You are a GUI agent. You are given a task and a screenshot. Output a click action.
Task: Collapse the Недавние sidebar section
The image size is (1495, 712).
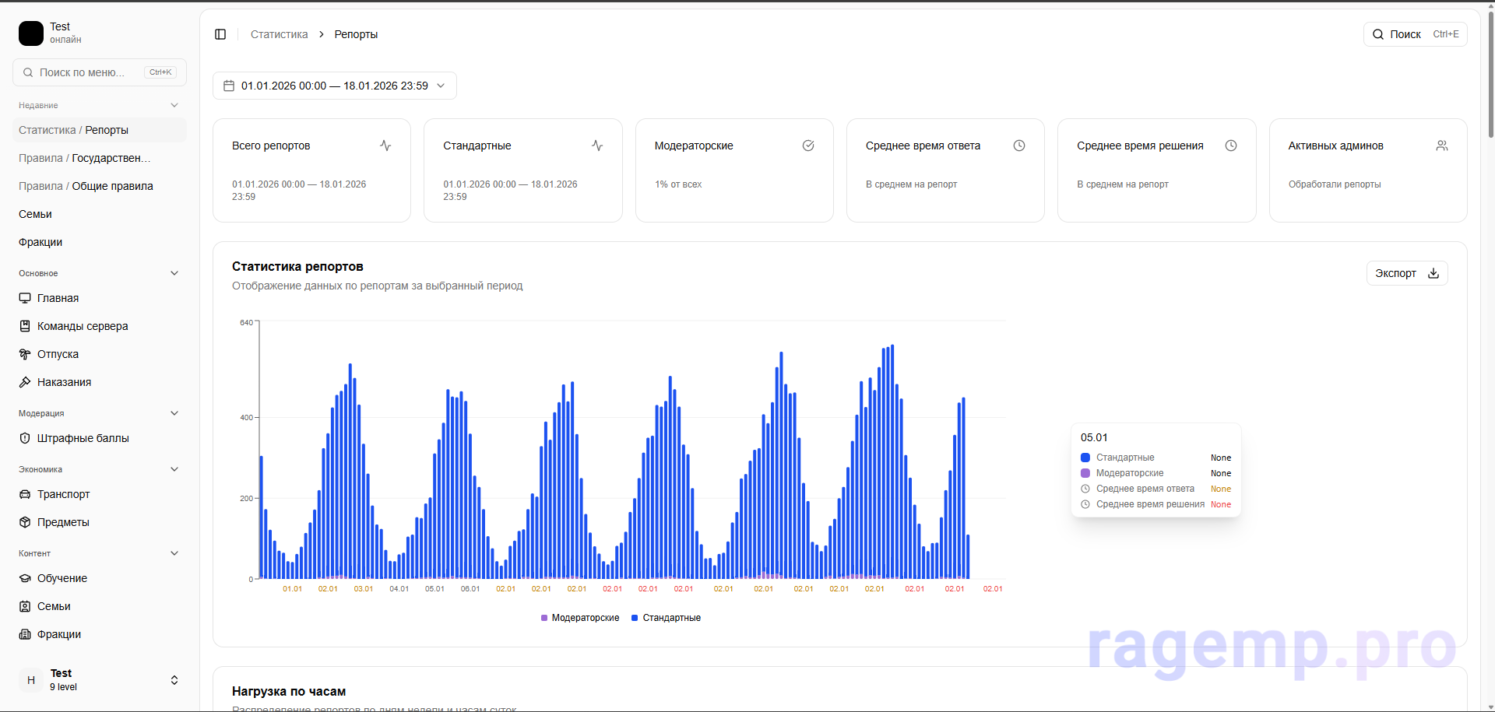(x=174, y=105)
